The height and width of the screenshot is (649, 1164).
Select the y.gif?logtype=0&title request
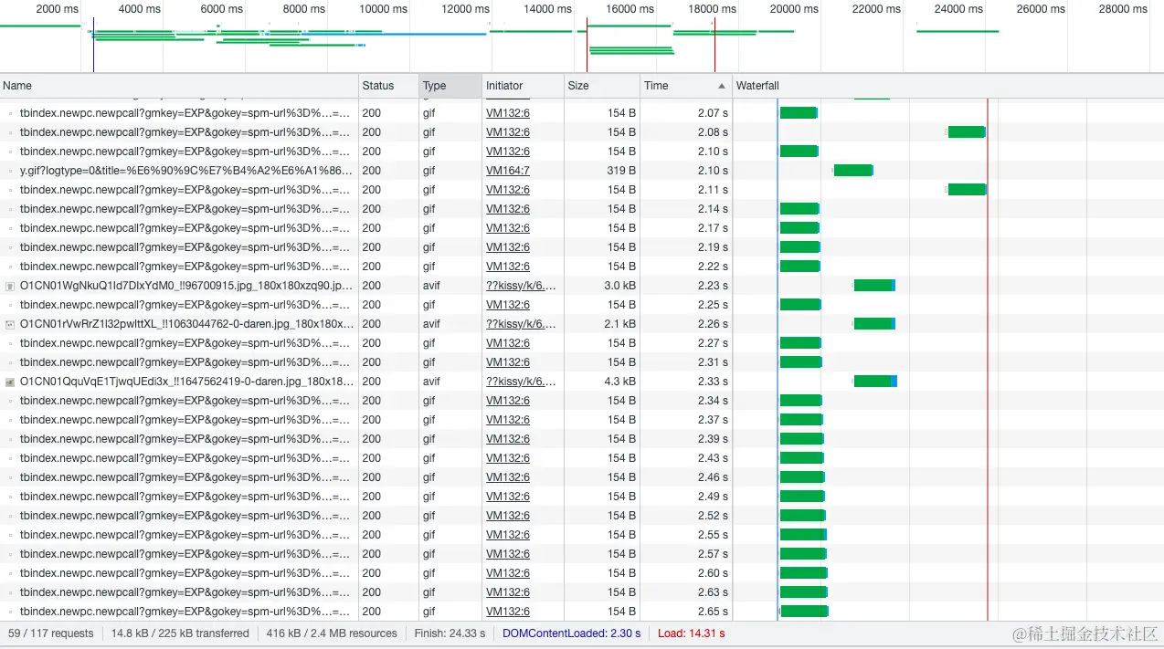186,171
